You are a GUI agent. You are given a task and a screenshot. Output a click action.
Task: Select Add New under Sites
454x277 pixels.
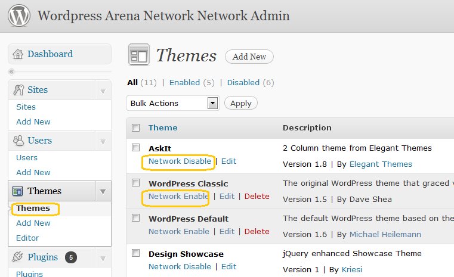[x=33, y=122]
